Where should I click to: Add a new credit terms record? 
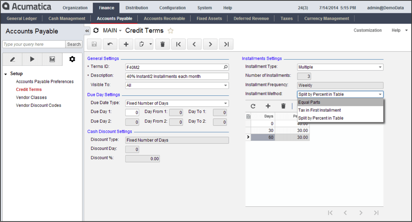126,44
